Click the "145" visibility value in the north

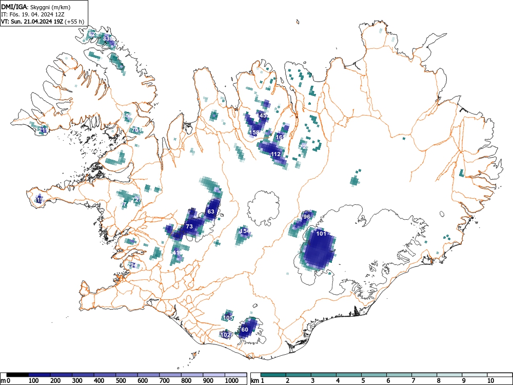262,115
